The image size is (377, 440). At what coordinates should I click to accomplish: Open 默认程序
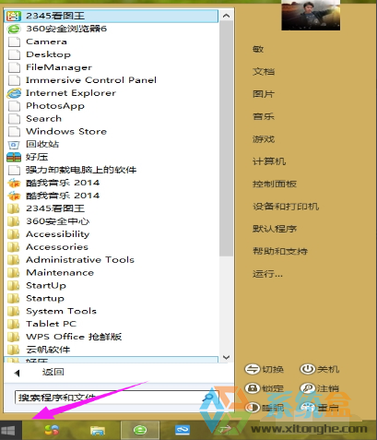(x=275, y=229)
